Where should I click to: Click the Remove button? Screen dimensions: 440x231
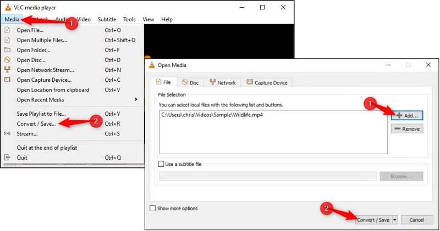[x=407, y=129]
